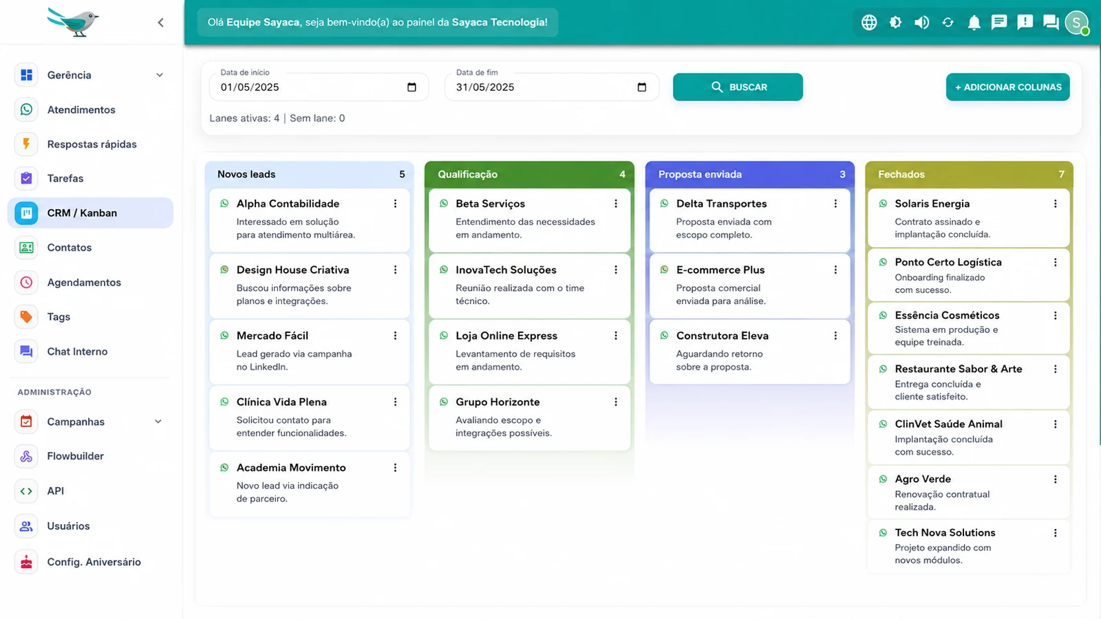Open Construtora Eleva card options
The height and width of the screenshot is (619, 1101).
coord(835,336)
